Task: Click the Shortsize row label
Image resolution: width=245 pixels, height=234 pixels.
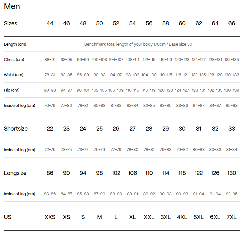Action: pyautogui.click(x=16, y=129)
